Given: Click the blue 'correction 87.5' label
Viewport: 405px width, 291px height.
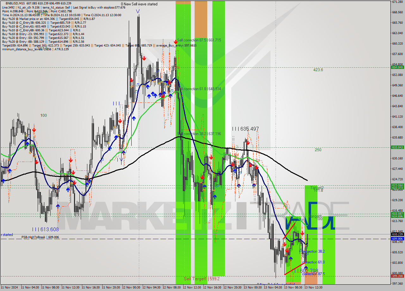Looking at the screenshot, I should click(313, 274).
